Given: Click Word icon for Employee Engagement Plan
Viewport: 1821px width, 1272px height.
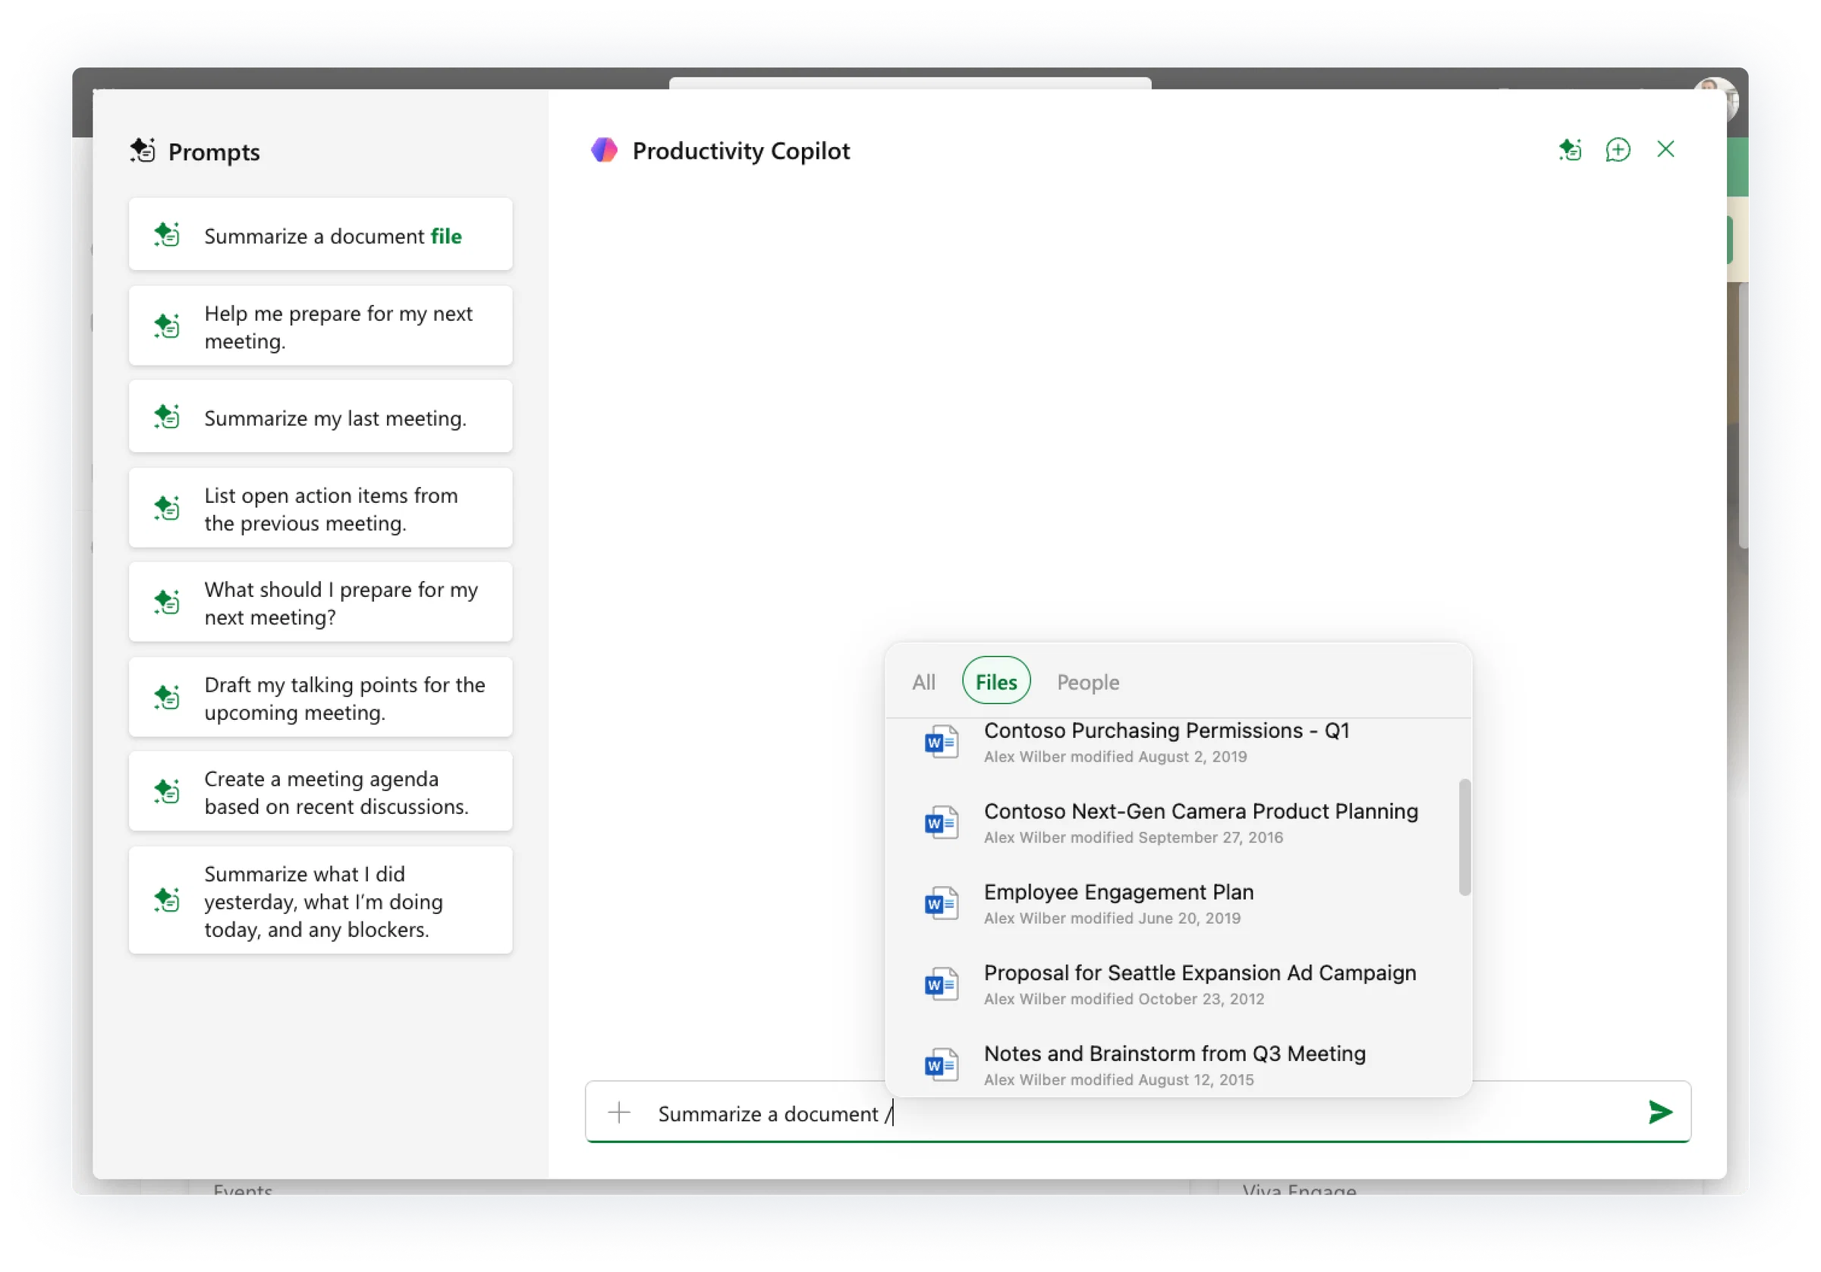Looking at the screenshot, I should tap(942, 903).
